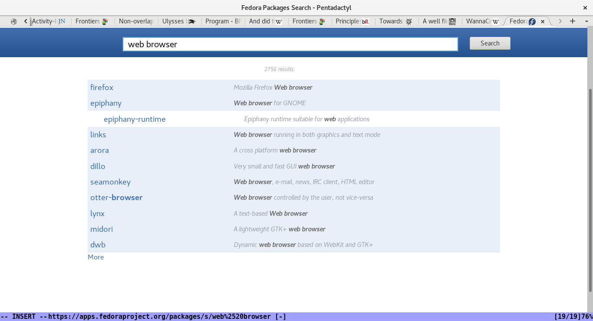593x321 pixels.
Task: Open the epiphany package link
Action: tap(106, 103)
